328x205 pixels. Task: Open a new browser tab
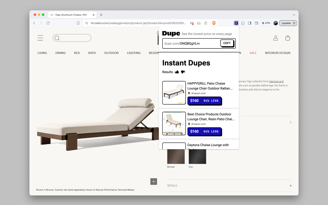[x=101, y=15]
